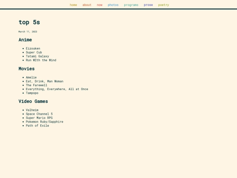Select 'The Farewell' list item

coord(36,85)
